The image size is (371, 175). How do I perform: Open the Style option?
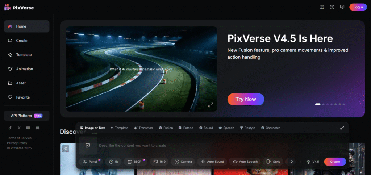[273, 162]
